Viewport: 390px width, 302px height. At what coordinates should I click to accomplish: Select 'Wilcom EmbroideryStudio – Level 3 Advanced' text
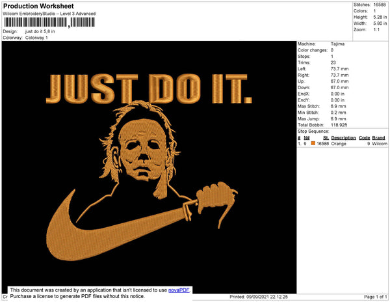[49, 14]
